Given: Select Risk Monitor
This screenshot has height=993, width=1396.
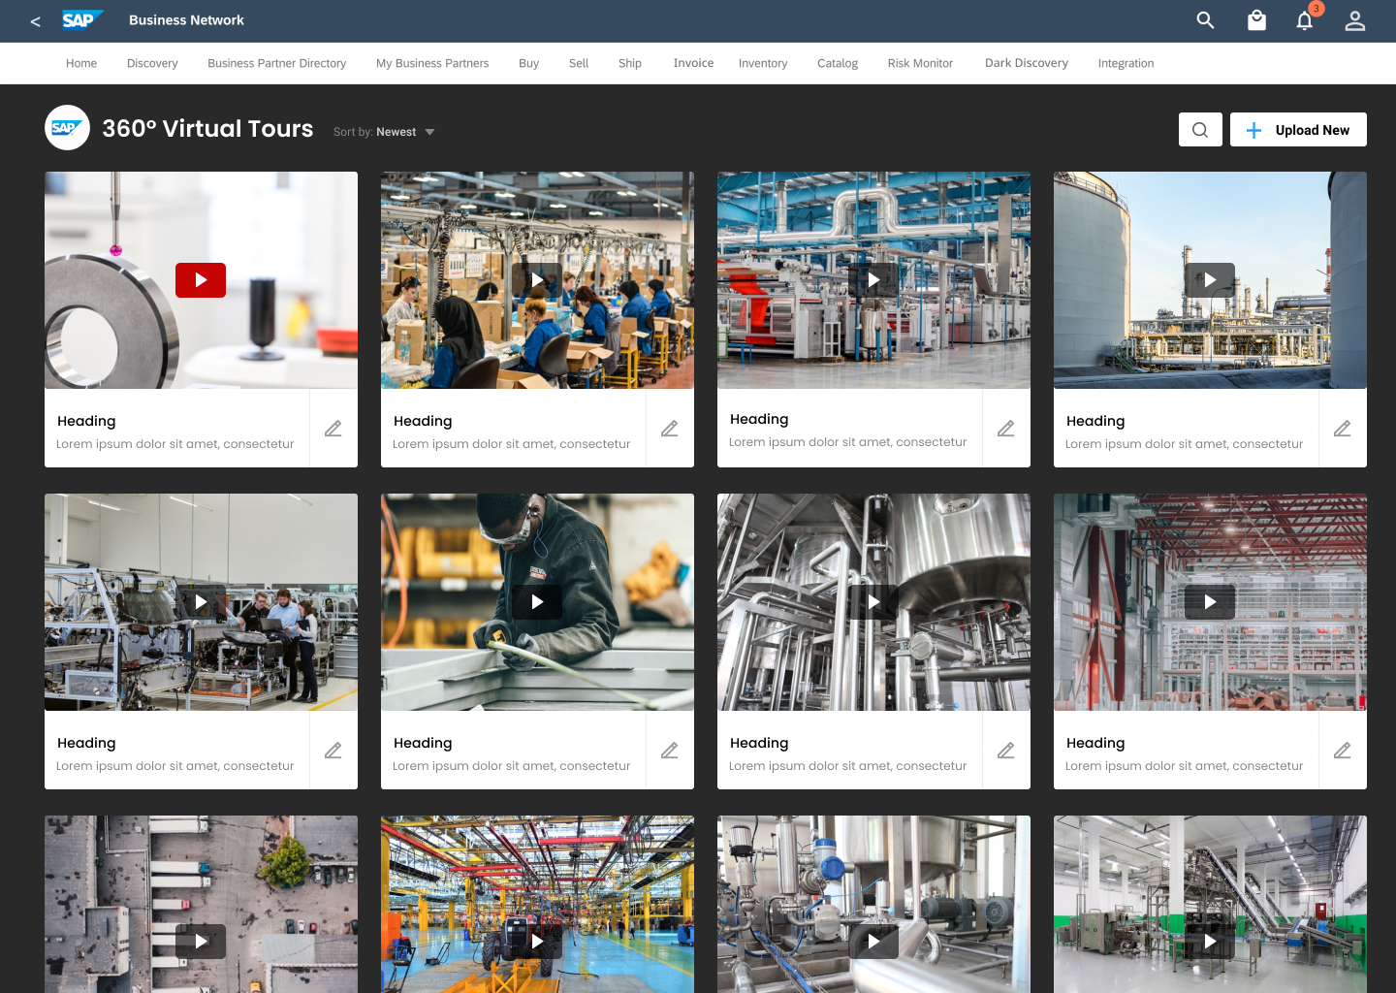Looking at the screenshot, I should [920, 63].
